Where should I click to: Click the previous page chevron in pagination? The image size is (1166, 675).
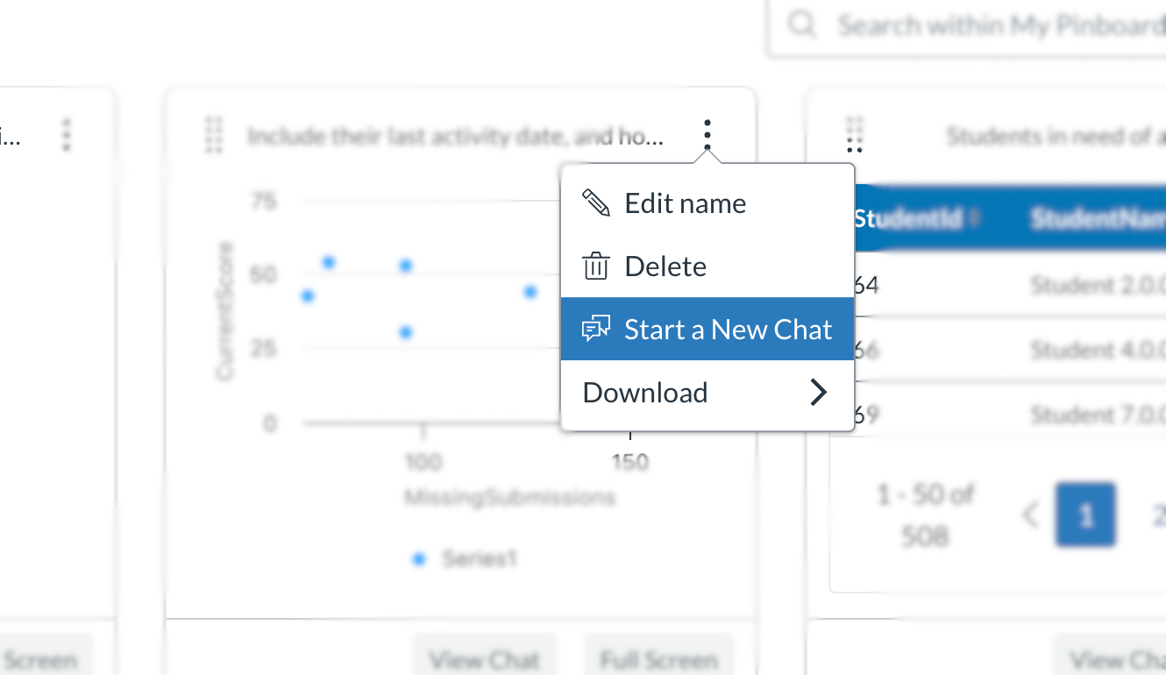pyautogui.click(x=1031, y=515)
